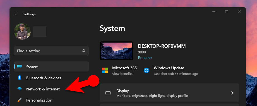Screen dimensions: 257x106
Task: Open the Display settings row
Action: coord(169,93)
